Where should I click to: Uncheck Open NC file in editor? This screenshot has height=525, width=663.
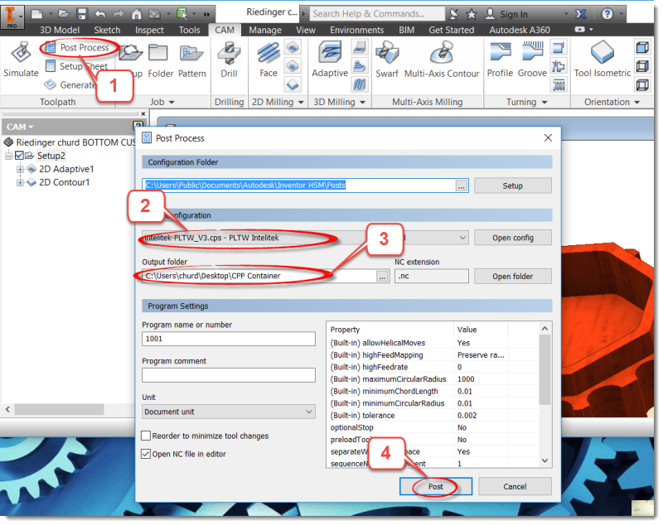[146, 454]
